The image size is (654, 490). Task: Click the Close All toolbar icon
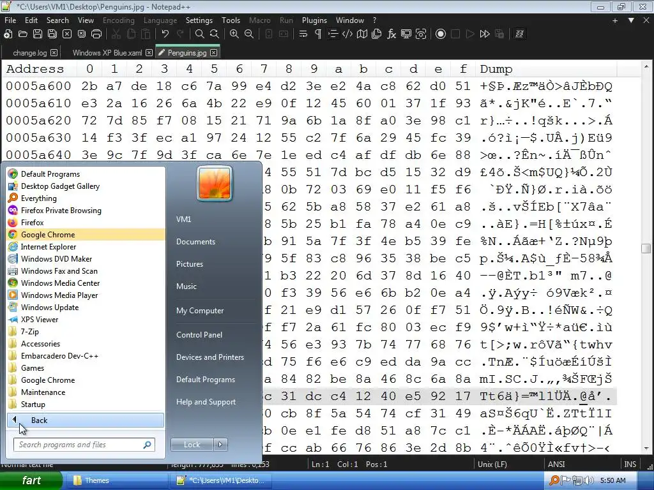[x=82, y=34]
